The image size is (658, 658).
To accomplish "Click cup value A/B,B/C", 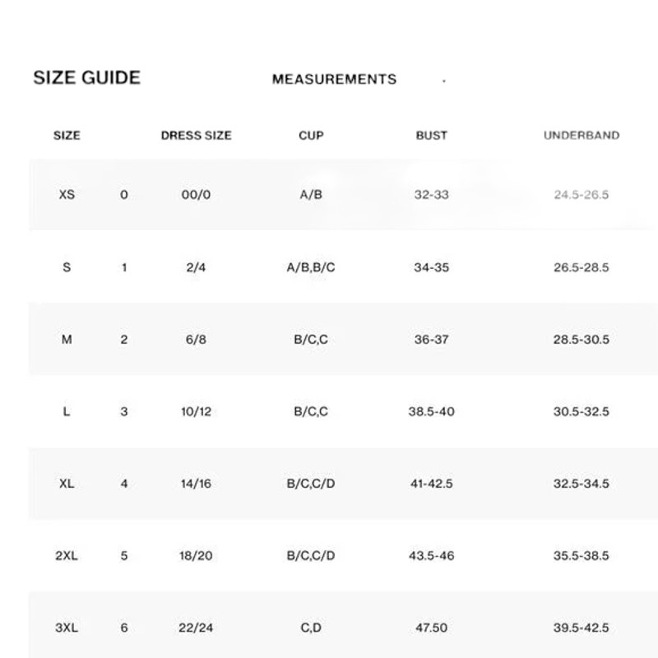I will click(x=311, y=267).
